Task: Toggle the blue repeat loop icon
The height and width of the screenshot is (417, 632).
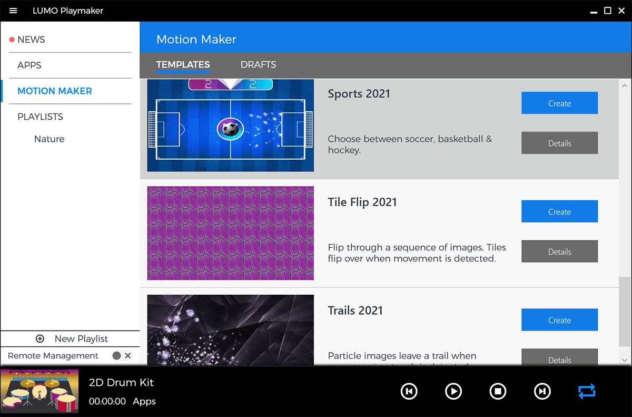Action: click(x=587, y=391)
